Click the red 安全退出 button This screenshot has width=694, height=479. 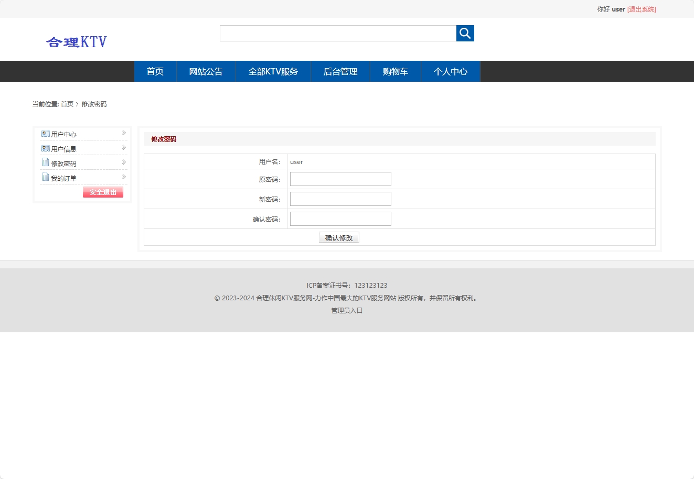102,192
